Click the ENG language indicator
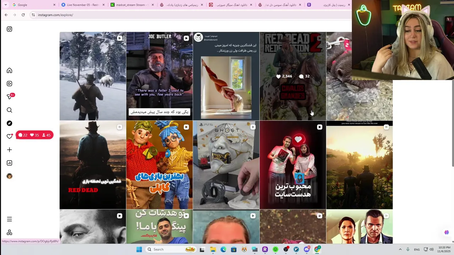Screen dimensions: 454x255 [x=417, y=249]
